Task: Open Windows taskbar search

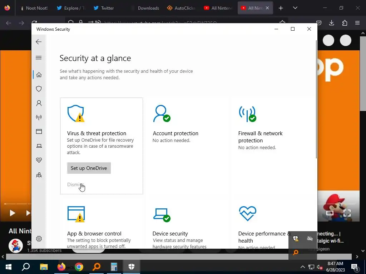Action: point(26,267)
